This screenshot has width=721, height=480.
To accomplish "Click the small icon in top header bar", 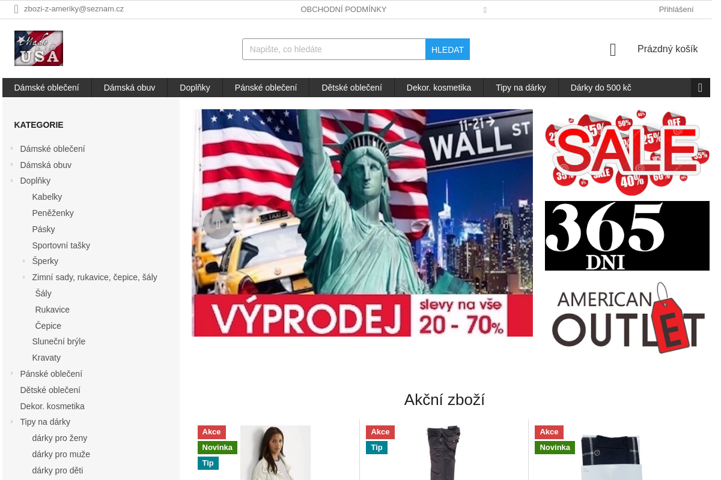I will click(x=485, y=10).
